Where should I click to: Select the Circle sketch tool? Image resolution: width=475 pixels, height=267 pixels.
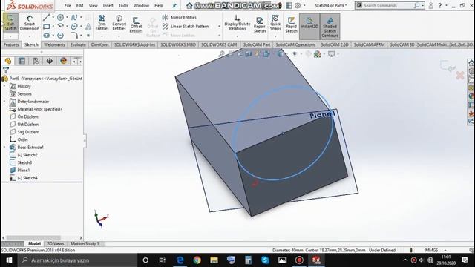(61, 17)
